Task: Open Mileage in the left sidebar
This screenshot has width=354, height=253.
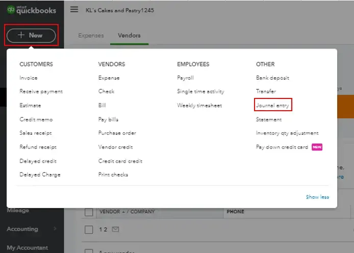Action: pos(18,210)
